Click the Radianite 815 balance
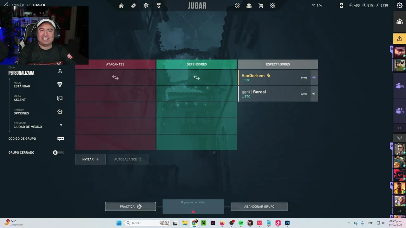Image resolution: width=406 pixels, height=228 pixels. click(x=368, y=5)
